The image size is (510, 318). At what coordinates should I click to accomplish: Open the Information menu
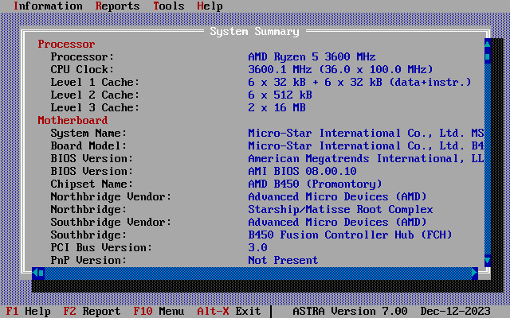tap(48, 6)
